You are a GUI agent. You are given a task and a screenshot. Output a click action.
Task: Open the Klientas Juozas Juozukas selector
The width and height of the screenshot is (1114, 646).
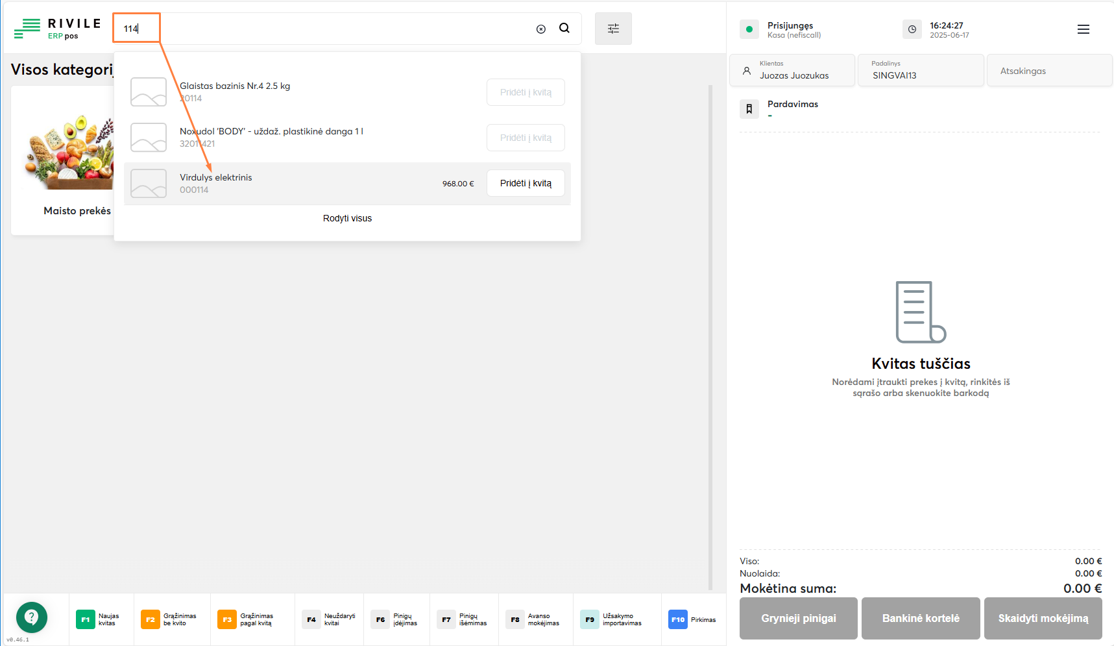[792, 70]
